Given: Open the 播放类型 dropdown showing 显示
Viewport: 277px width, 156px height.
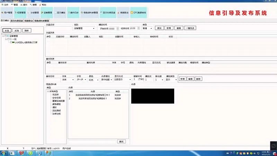Looking at the screenshot, I should click(171, 80).
